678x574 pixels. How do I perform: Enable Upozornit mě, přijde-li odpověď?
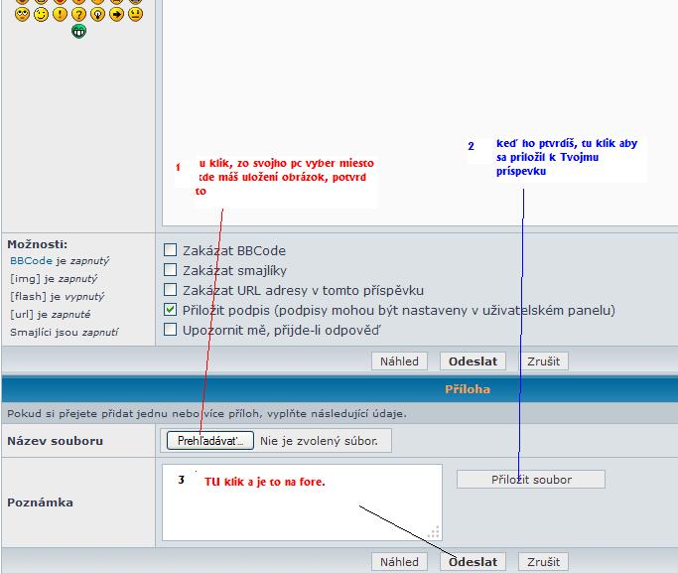pos(171,330)
